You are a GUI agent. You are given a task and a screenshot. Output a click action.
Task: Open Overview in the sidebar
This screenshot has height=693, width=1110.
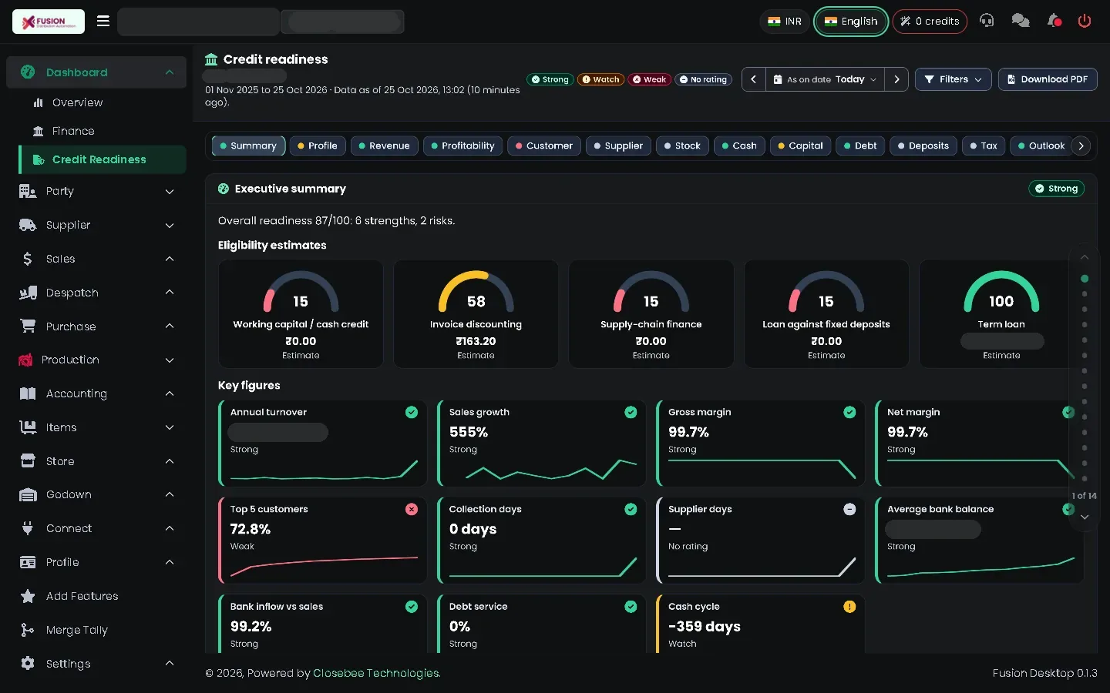pyautogui.click(x=77, y=102)
